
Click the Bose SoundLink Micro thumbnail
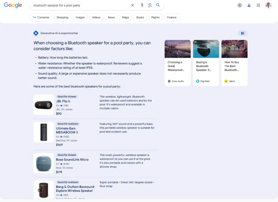click(43, 163)
